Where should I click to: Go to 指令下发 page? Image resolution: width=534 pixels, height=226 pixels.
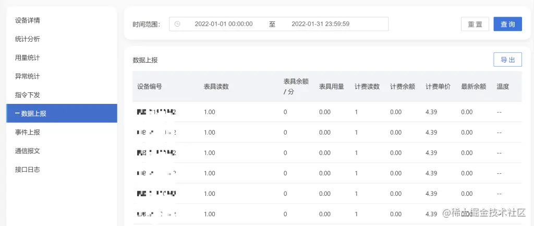pyautogui.click(x=28, y=95)
